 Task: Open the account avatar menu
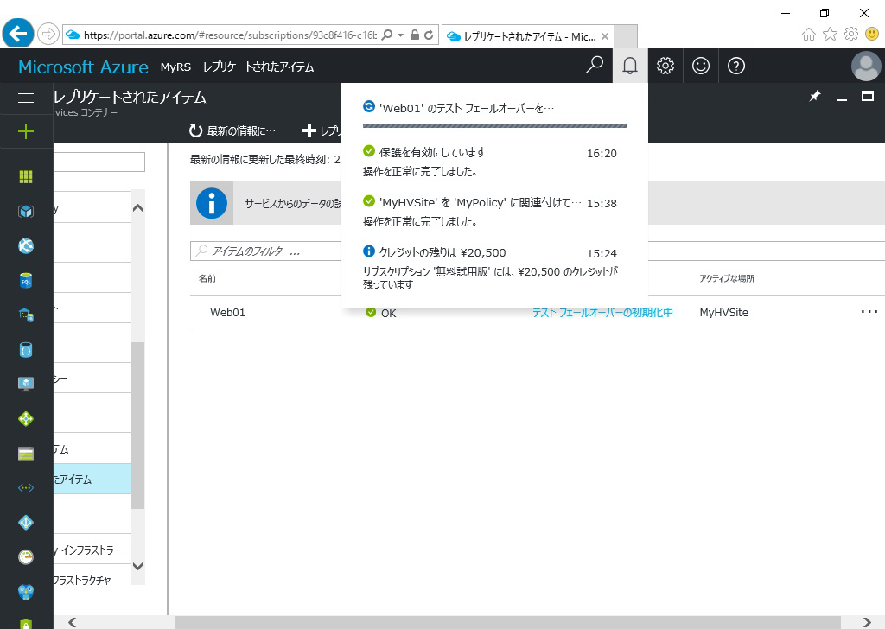tap(866, 66)
